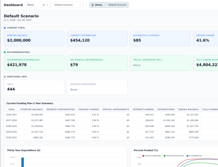Select the Units 444 card

click(34, 87)
